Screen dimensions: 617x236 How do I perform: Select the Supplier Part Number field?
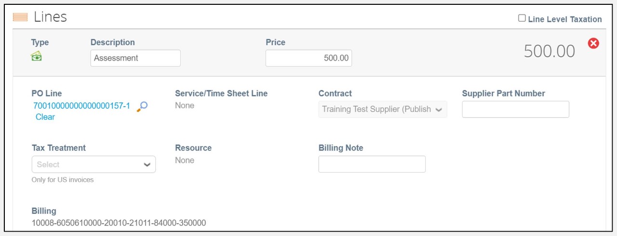point(515,109)
